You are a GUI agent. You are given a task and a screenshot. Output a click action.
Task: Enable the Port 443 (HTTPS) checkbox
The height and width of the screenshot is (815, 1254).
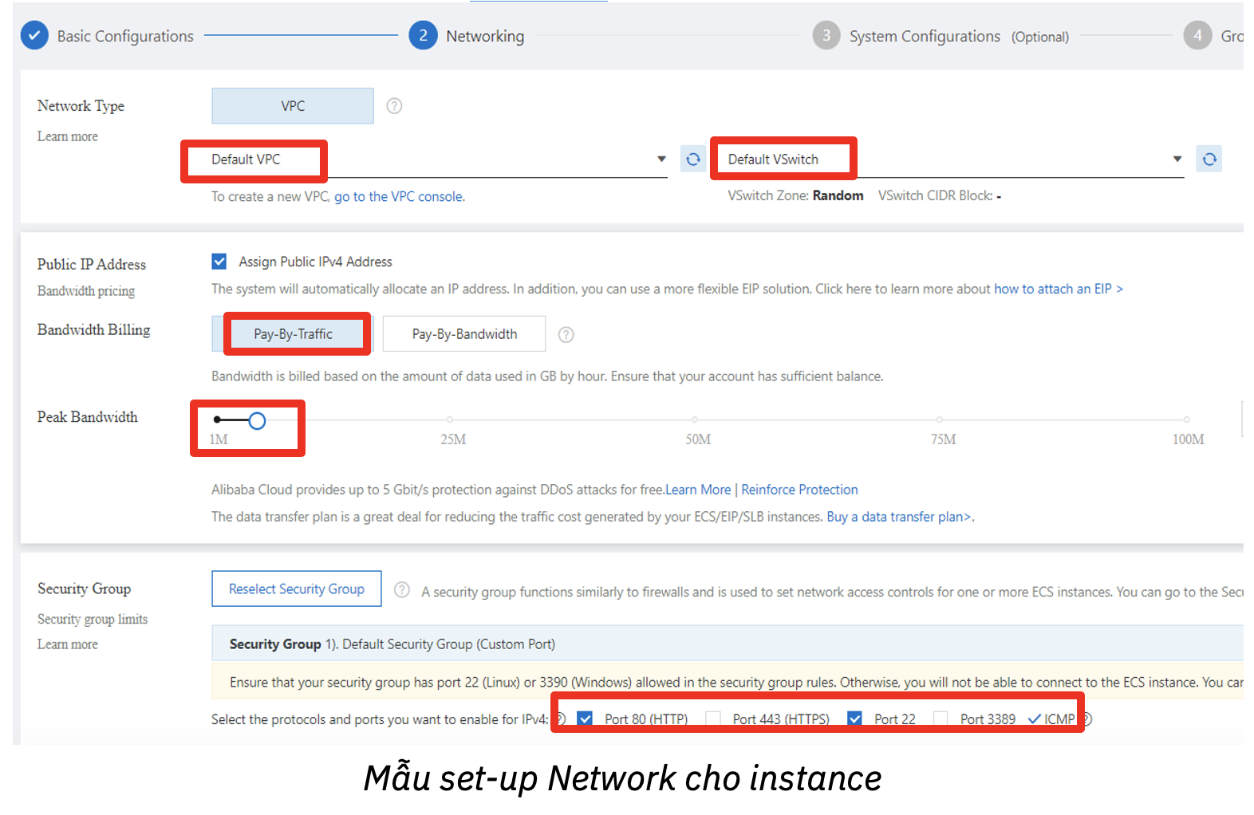[713, 719]
